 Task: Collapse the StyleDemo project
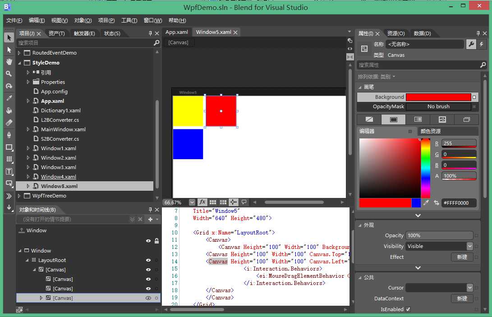(x=19, y=63)
